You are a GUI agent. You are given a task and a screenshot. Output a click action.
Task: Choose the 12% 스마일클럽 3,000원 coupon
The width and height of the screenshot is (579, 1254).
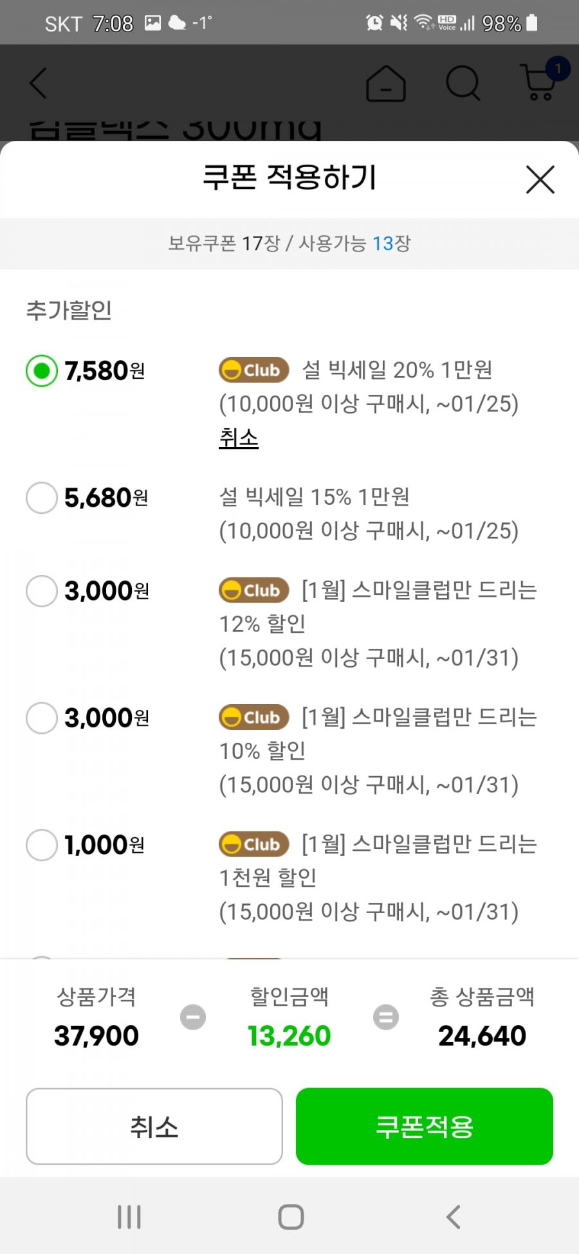42,591
